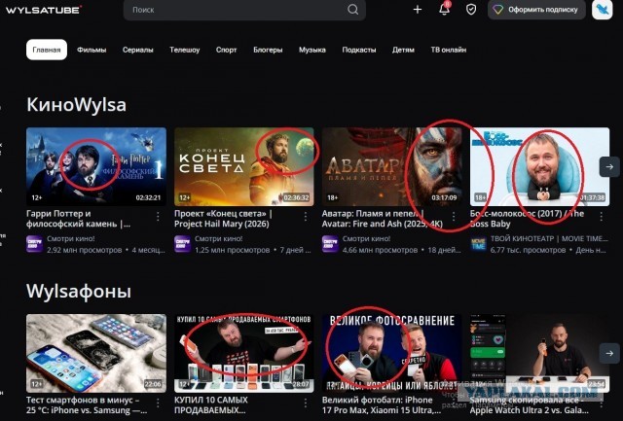Open more options for Босс-молокосос video
This screenshot has width=623, height=421.
tap(602, 216)
